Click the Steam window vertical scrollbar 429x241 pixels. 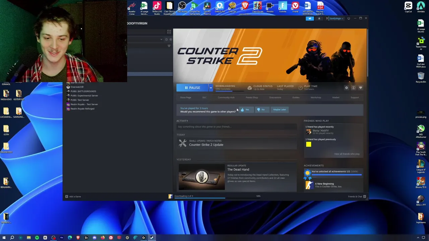pyautogui.click(x=368, y=53)
